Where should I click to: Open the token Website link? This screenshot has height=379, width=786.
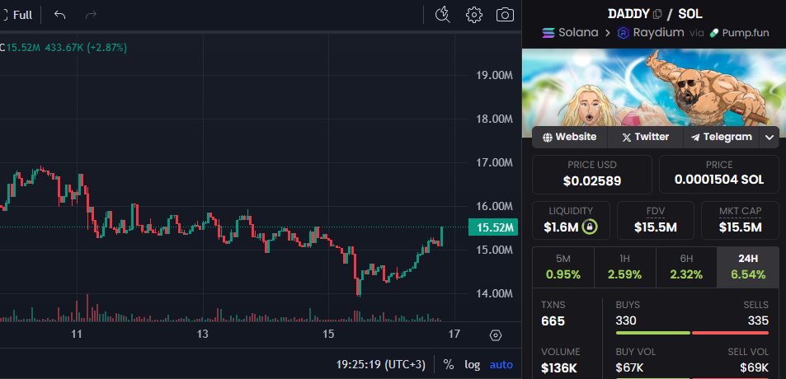pos(570,137)
